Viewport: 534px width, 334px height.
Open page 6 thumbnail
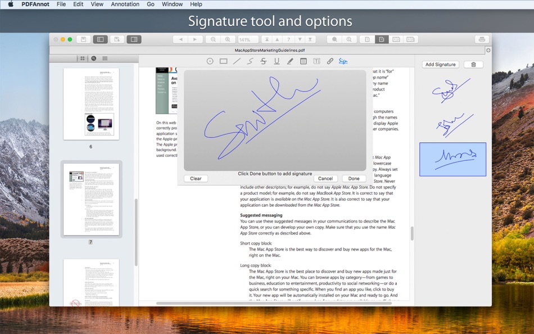click(x=91, y=104)
